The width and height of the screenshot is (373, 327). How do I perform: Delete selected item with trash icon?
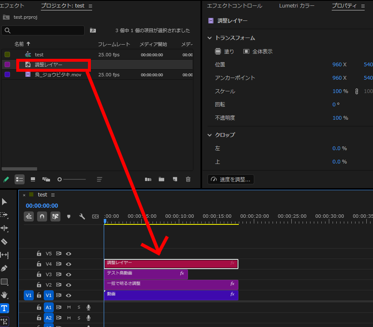pos(188,179)
